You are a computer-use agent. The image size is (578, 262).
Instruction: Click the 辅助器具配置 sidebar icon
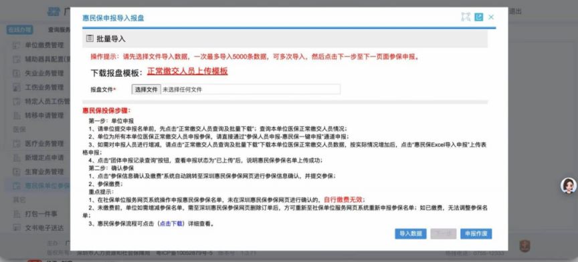[x=17, y=59]
